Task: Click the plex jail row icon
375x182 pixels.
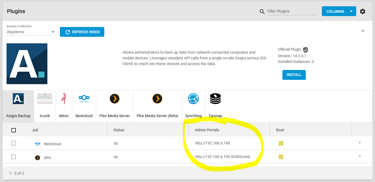Action: 38,157
